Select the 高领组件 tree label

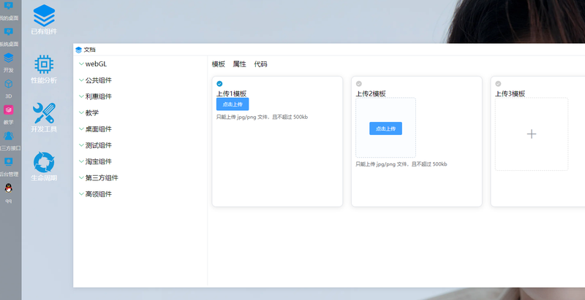pyautogui.click(x=99, y=194)
